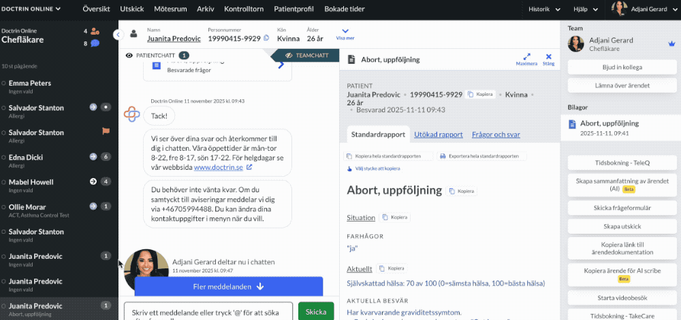Collapse the sidebar with the arrow icon
The image size is (681, 320).
[118, 35]
